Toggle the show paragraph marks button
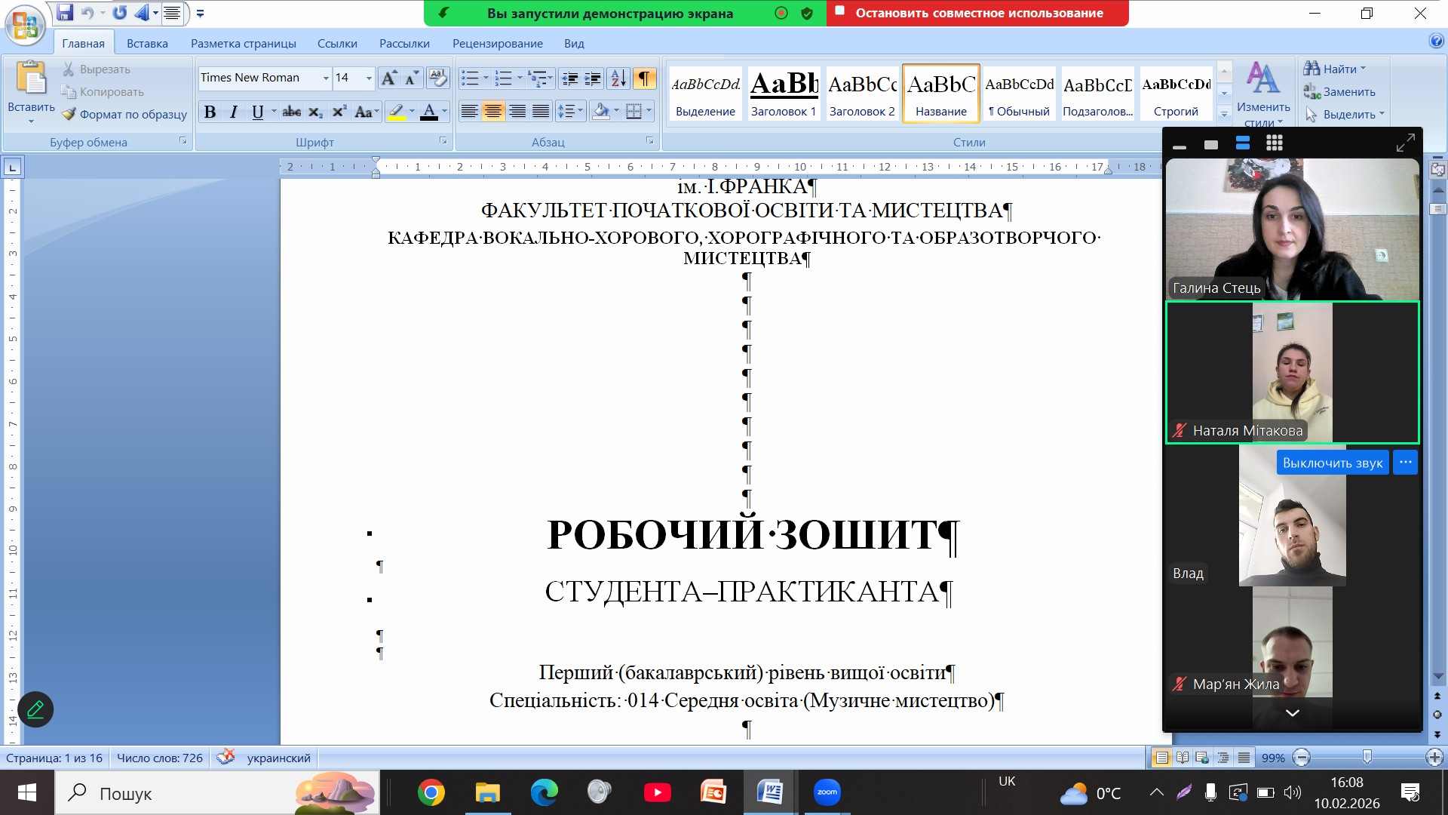1448x815 pixels. 644,78
